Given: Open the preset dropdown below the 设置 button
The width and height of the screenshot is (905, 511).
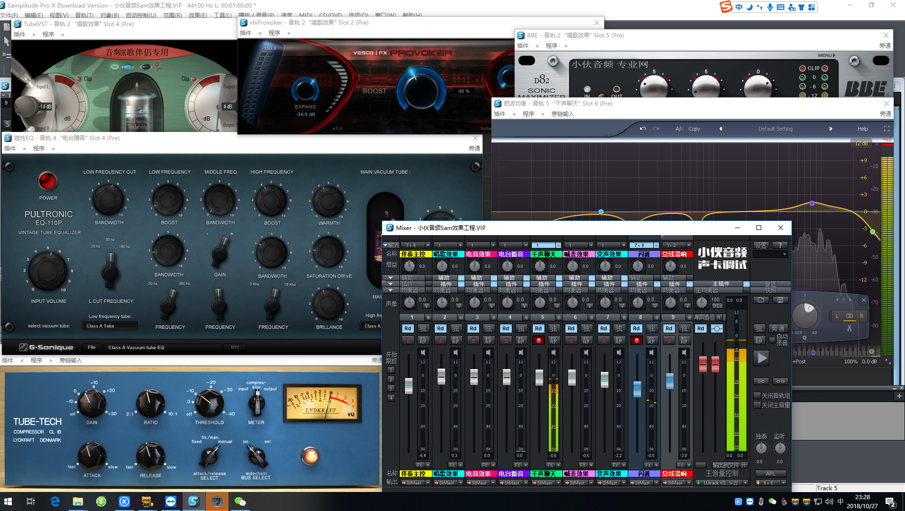Looking at the screenshot, I should click(x=770, y=254).
